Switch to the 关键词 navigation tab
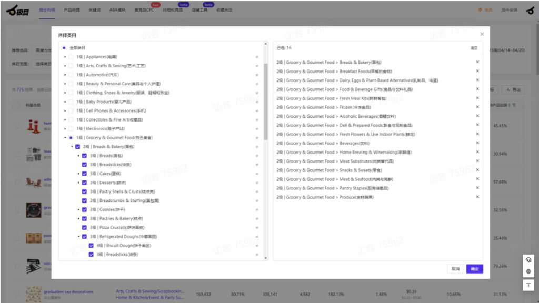Screen dimensions: 539x303 click(95, 10)
